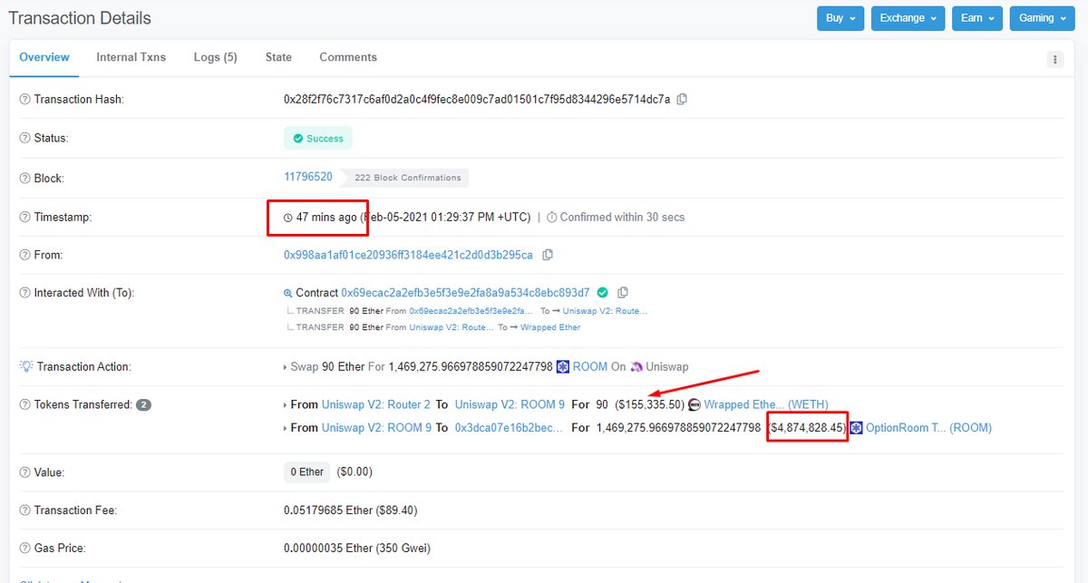Click the Transaction Details page heading

80,18
